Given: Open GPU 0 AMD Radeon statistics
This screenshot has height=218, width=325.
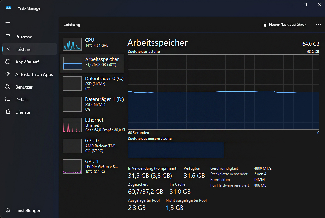Looking at the screenshot, I should [x=91, y=145].
